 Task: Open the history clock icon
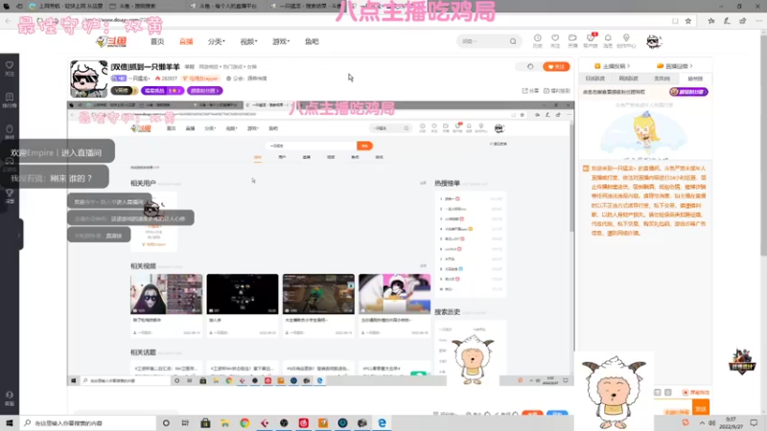[538, 40]
